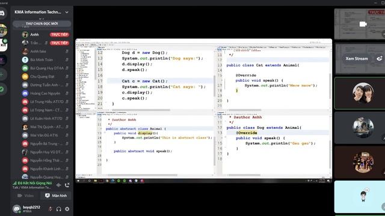This screenshot has height=216, width=385.
Task: Click pop-out icon next to Xem Stream
Action: (x=380, y=59)
